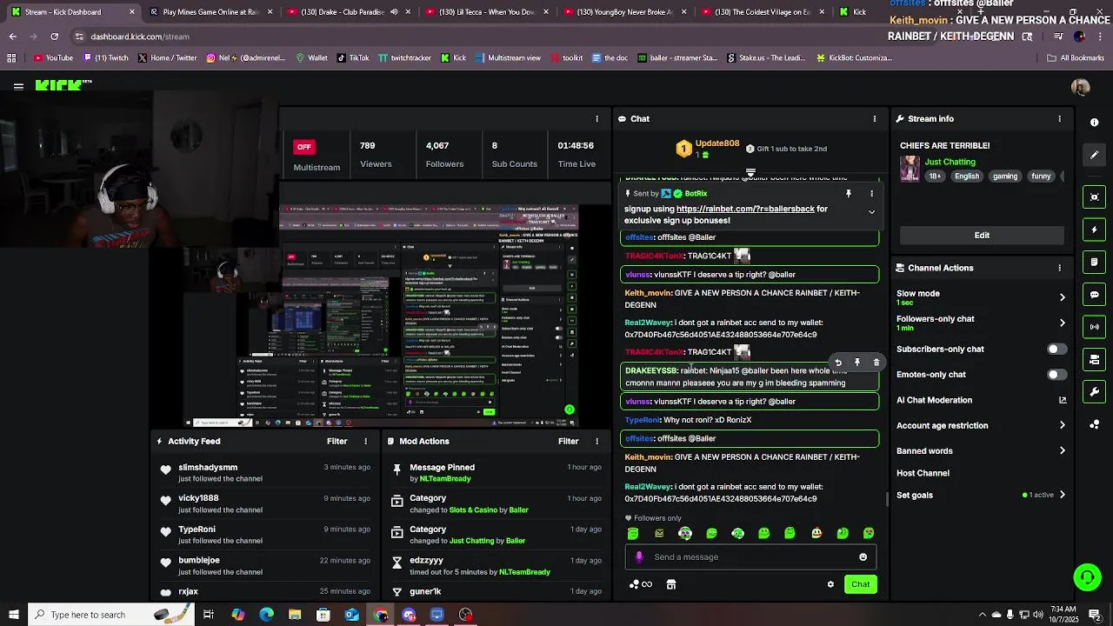
Task: Switch to Play Mines Game browser tab
Action: pyautogui.click(x=210, y=12)
